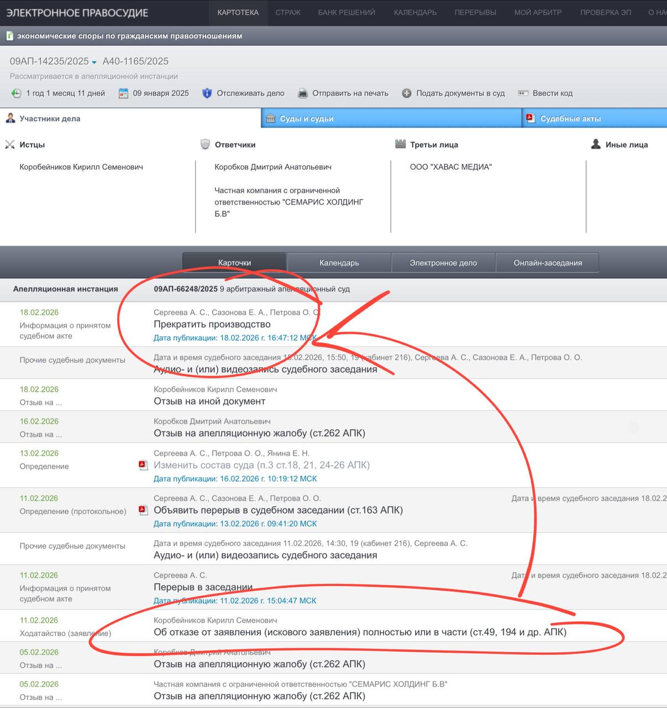
Task: Click the clock icon showing case duration
Action: (17, 93)
